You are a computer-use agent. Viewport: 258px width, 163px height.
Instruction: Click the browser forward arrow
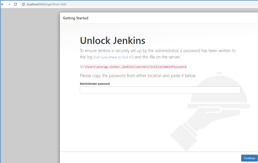(x=9, y=4)
